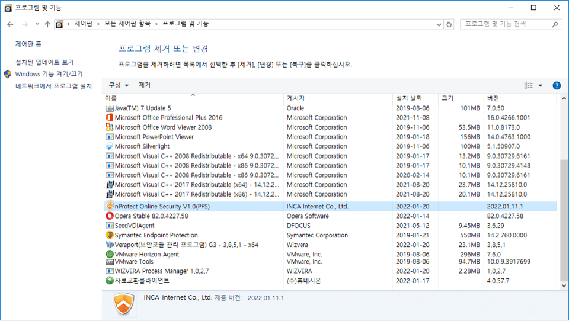Screen dimensions: 569x321
Task: Sort by the 설치 날짜 column header
Action: pyautogui.click(x=409, y=98)
